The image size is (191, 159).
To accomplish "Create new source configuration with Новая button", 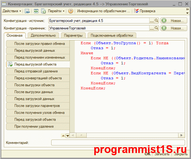I will [x=174, y=21].
